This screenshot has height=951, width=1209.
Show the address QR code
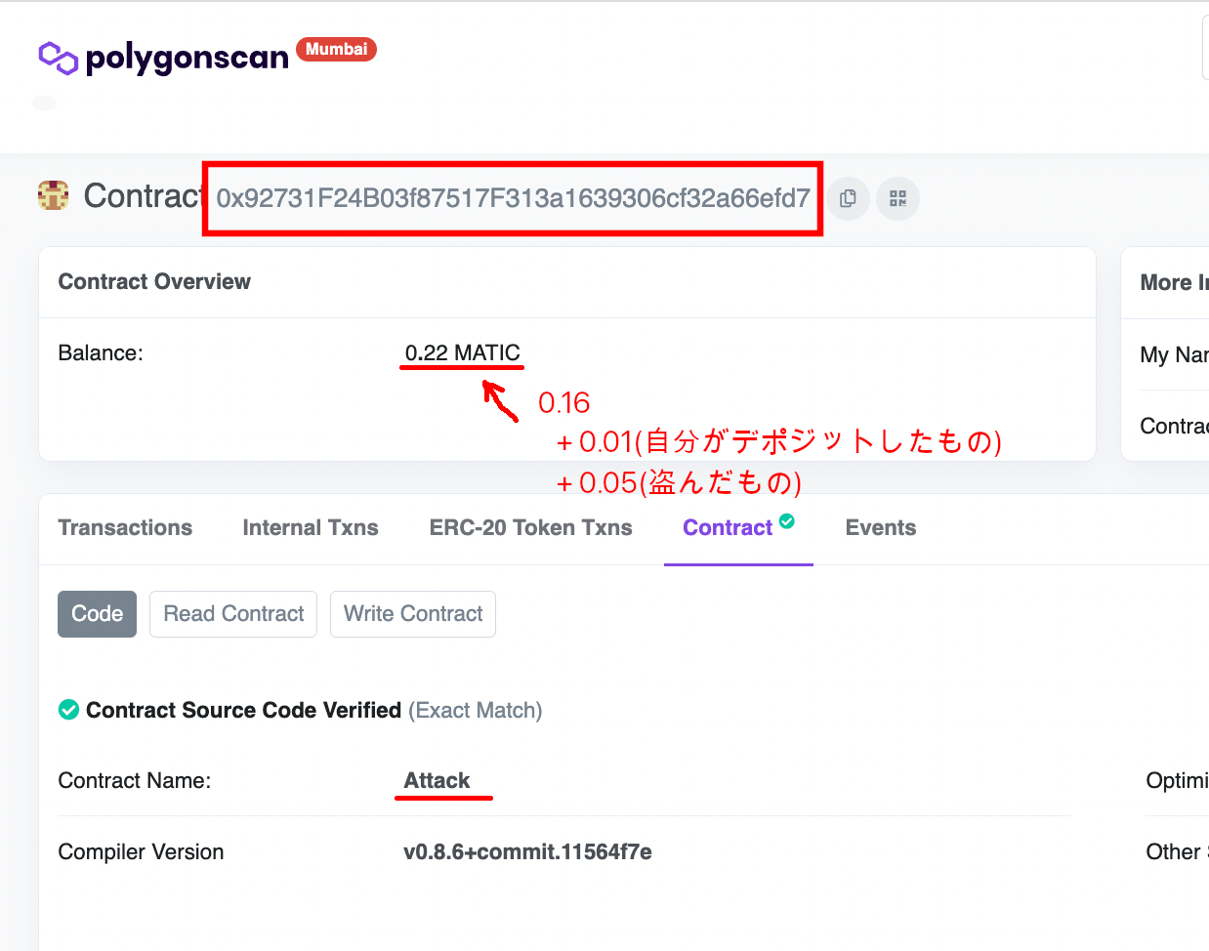click(x=897, y=198)
